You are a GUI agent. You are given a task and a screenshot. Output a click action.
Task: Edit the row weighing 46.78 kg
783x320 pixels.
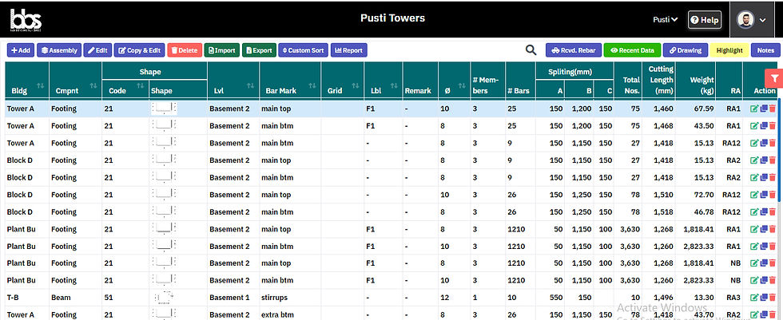point(754,211)
